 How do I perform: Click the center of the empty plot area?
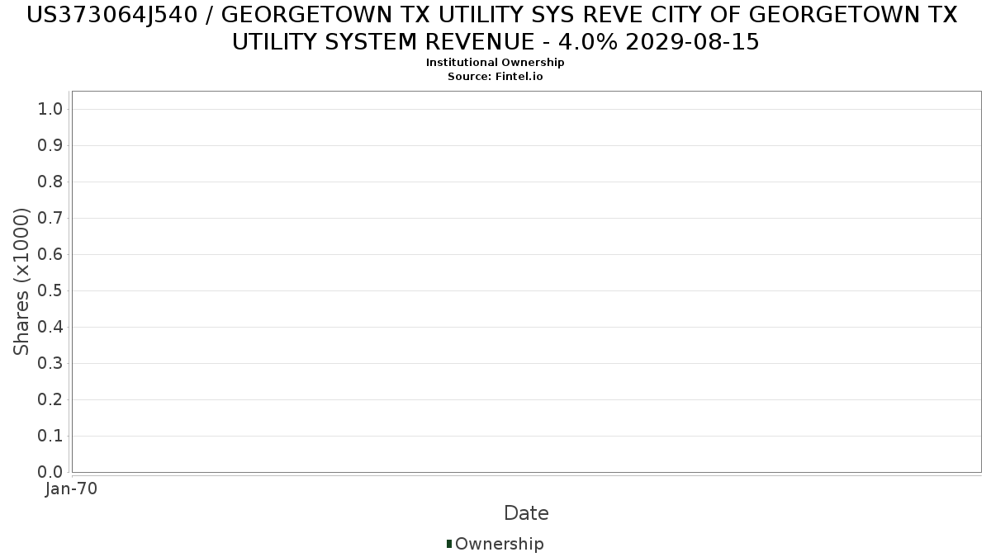click(x=526, y=281)
